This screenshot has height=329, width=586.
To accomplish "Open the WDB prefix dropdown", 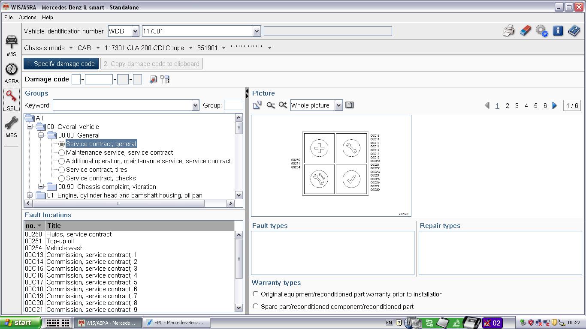I will 135,31.
